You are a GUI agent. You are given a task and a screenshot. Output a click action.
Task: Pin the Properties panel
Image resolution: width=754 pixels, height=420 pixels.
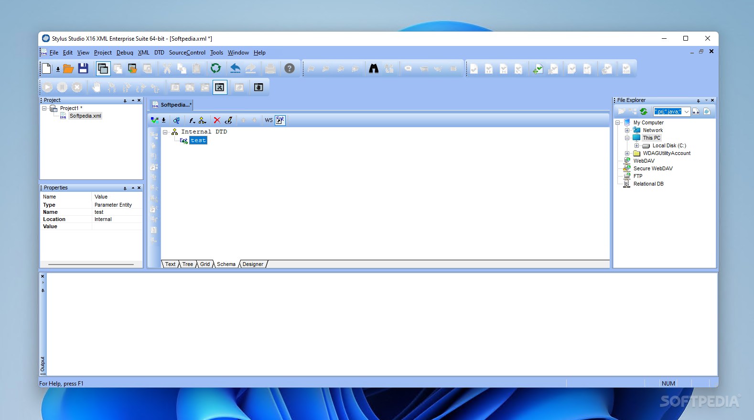coord(125,188)
